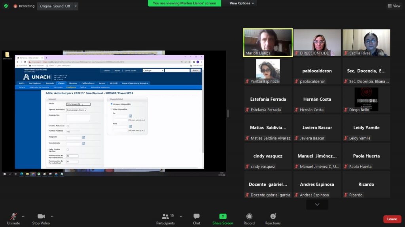
Task: Expand video options arrow beside Stop Video
Action: pyautogui.click(x=52, y=216)
